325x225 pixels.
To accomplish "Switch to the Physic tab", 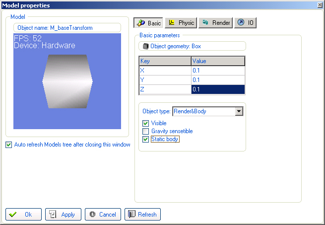I will pos(182,23).
